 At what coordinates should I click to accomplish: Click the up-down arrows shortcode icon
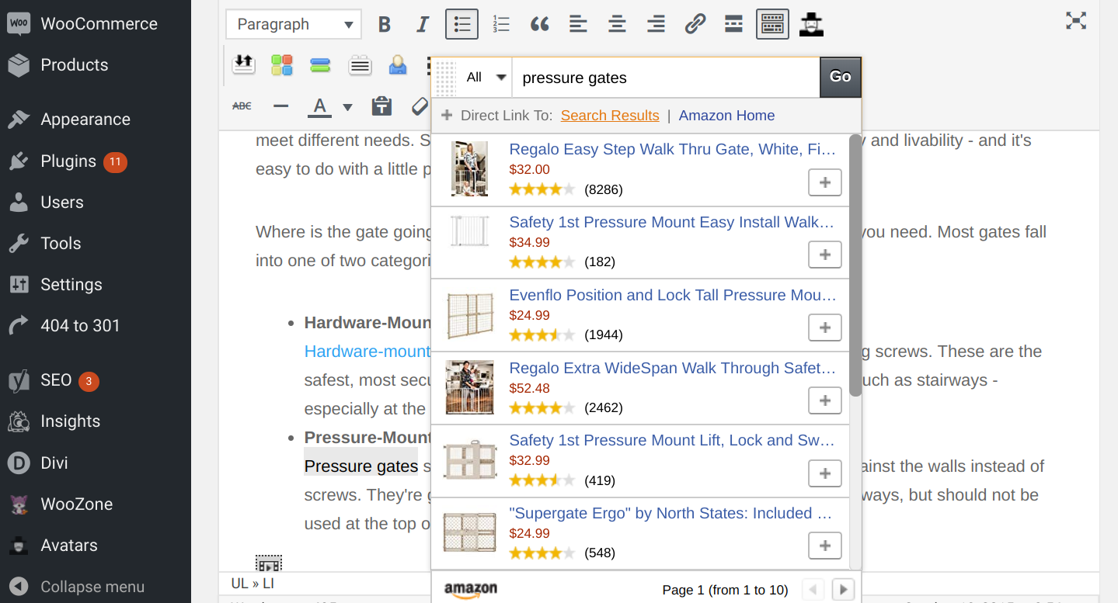pyautogui.click(x=243, y=64)
